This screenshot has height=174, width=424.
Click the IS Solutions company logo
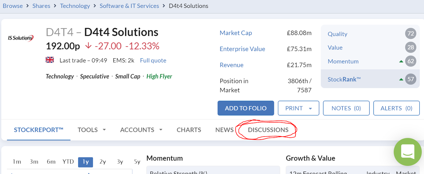[21, 38]
